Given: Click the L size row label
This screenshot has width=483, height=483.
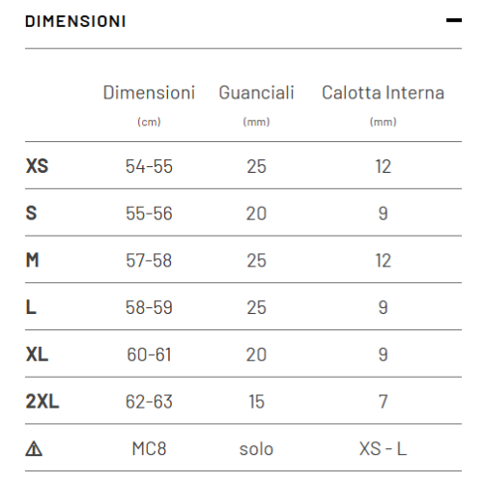Looking at the screenshot, I should pyautogui.click(x=31, y=307).
